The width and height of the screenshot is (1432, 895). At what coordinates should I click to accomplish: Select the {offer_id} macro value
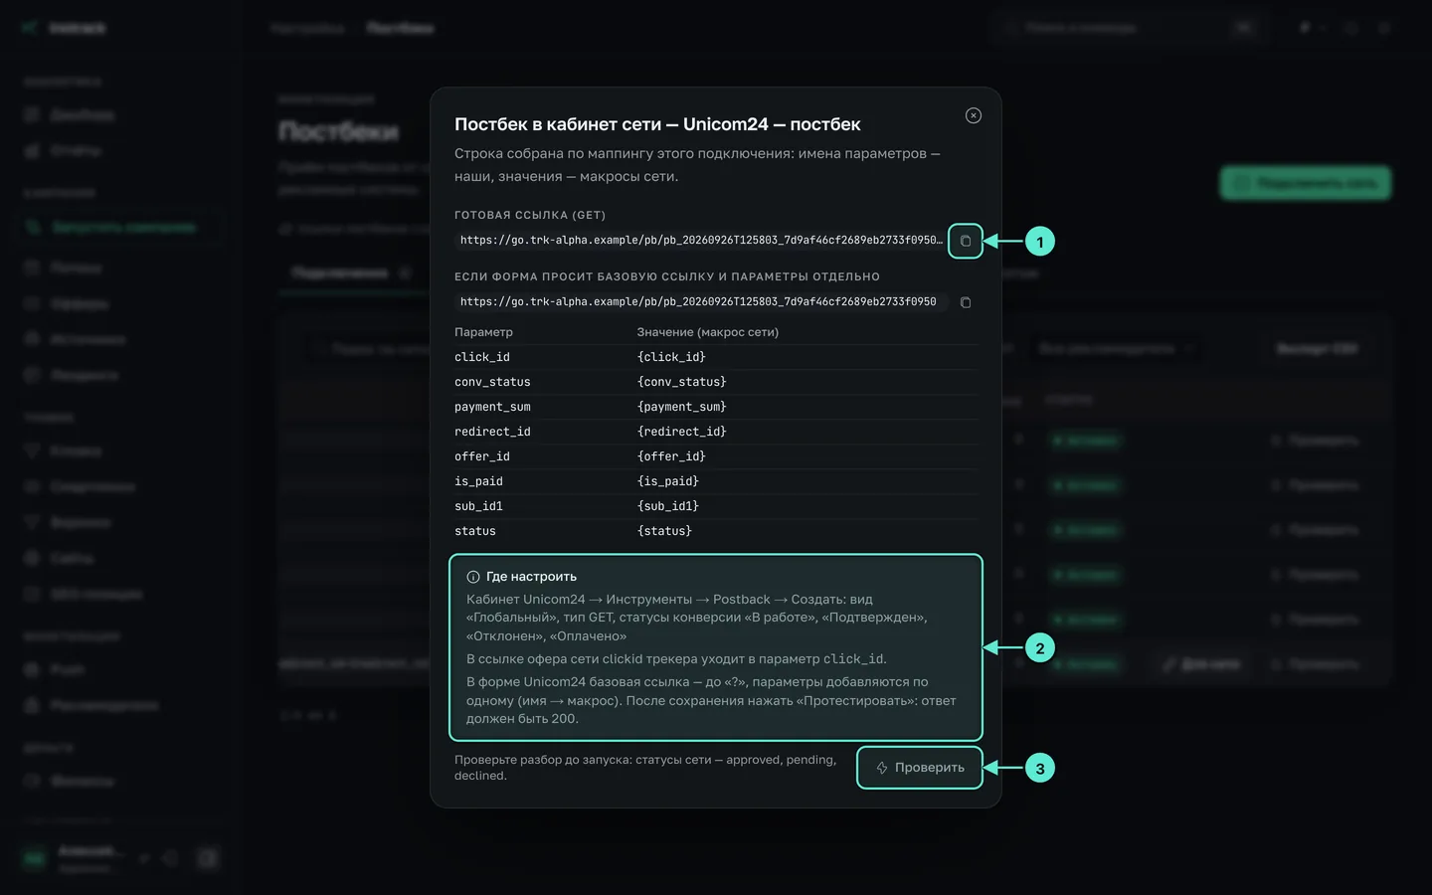coord(671,456)
